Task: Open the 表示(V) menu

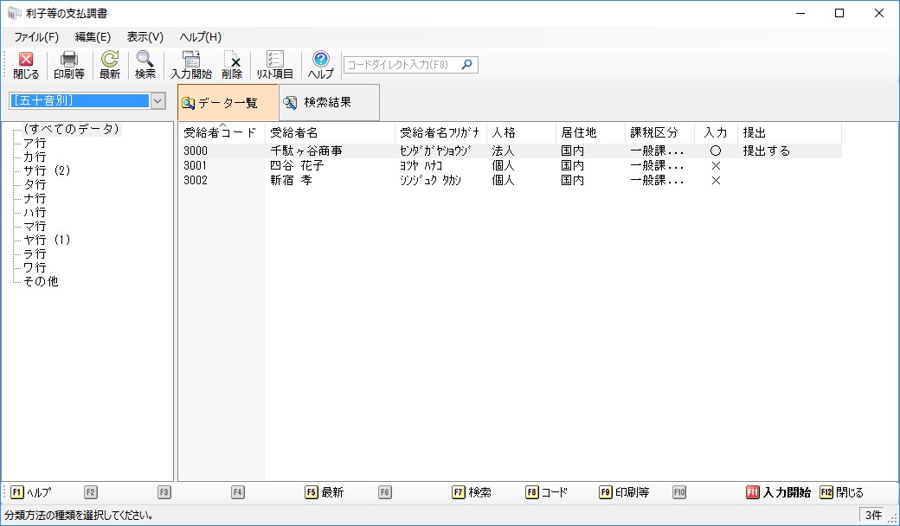Action: [x=145, y=37]
